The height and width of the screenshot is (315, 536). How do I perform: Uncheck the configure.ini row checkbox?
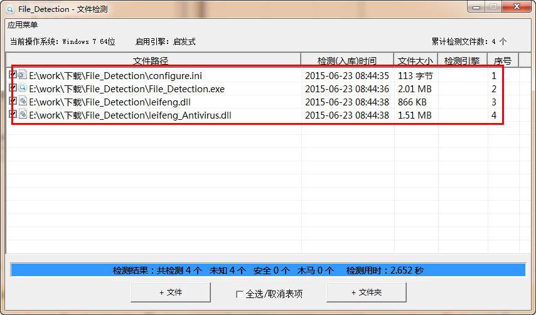[x=13, y=74]
